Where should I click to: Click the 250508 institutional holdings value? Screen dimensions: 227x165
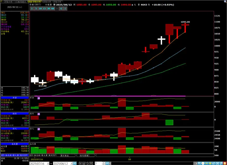[24, 133]
